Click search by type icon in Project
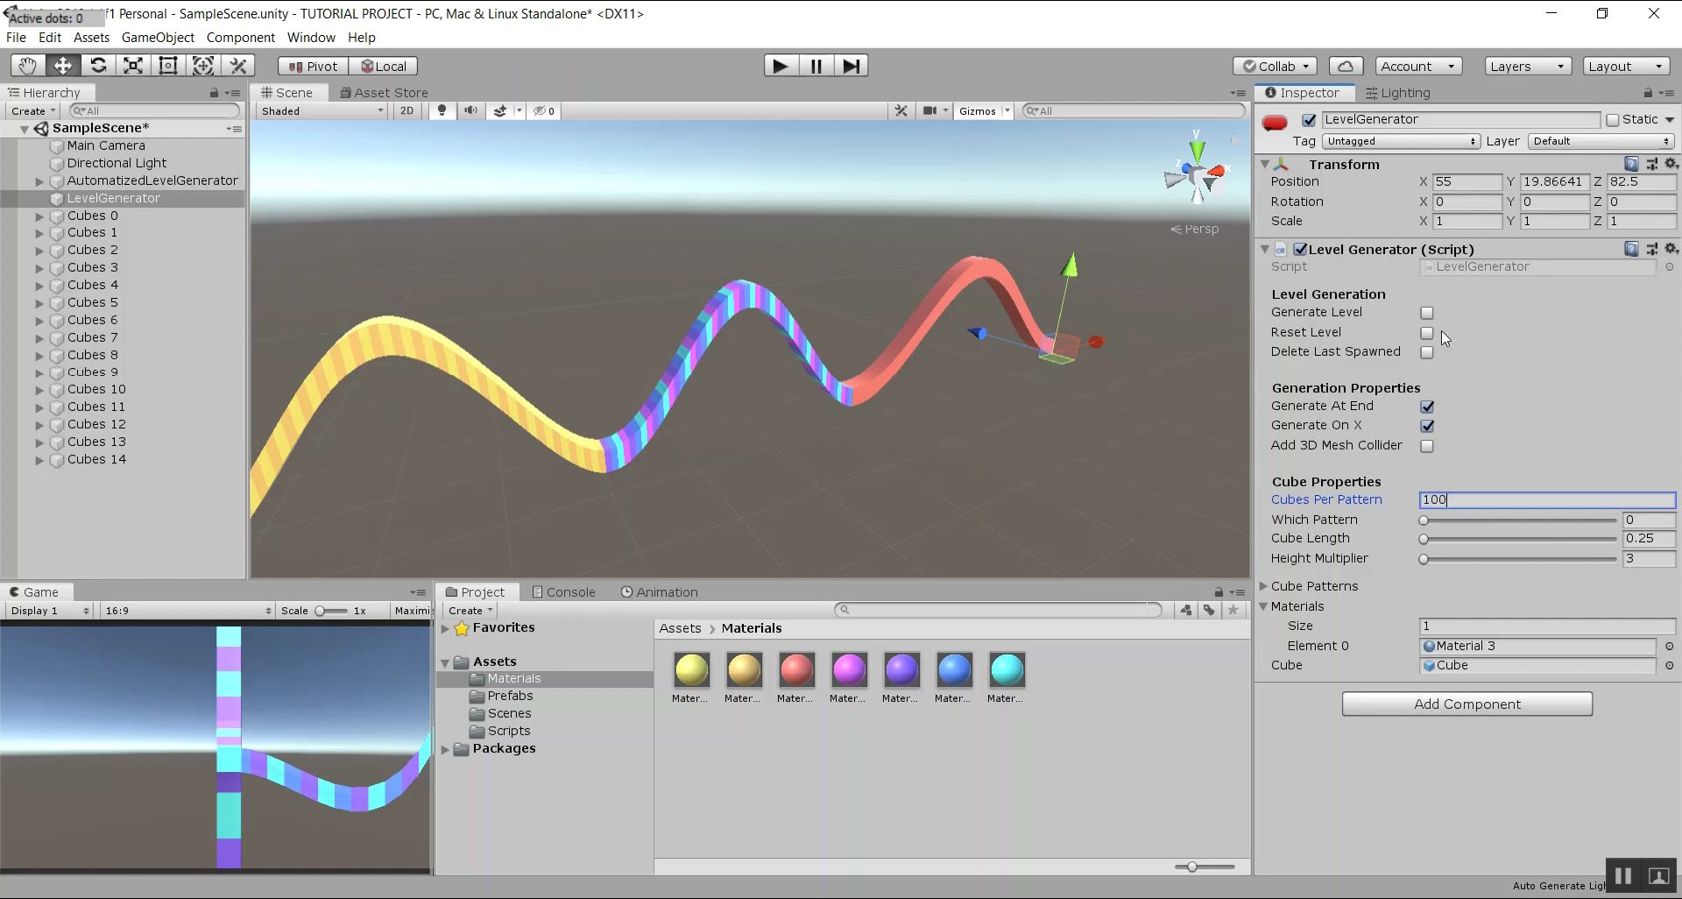The width and height of the screenshot is (1682, 899). [x=1185, y=610]
